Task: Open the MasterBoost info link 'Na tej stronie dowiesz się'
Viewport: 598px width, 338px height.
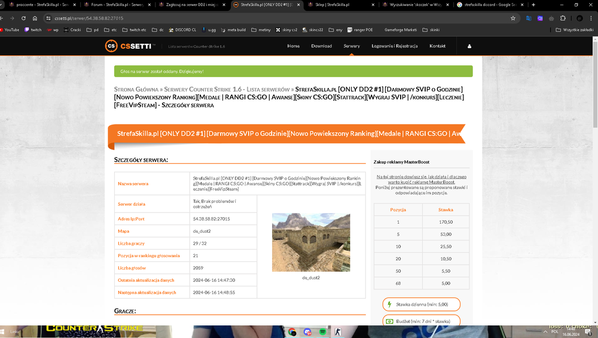Action: (422, 179)
